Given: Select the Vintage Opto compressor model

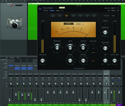Looking at the screenshot, I should pos(94,16).
